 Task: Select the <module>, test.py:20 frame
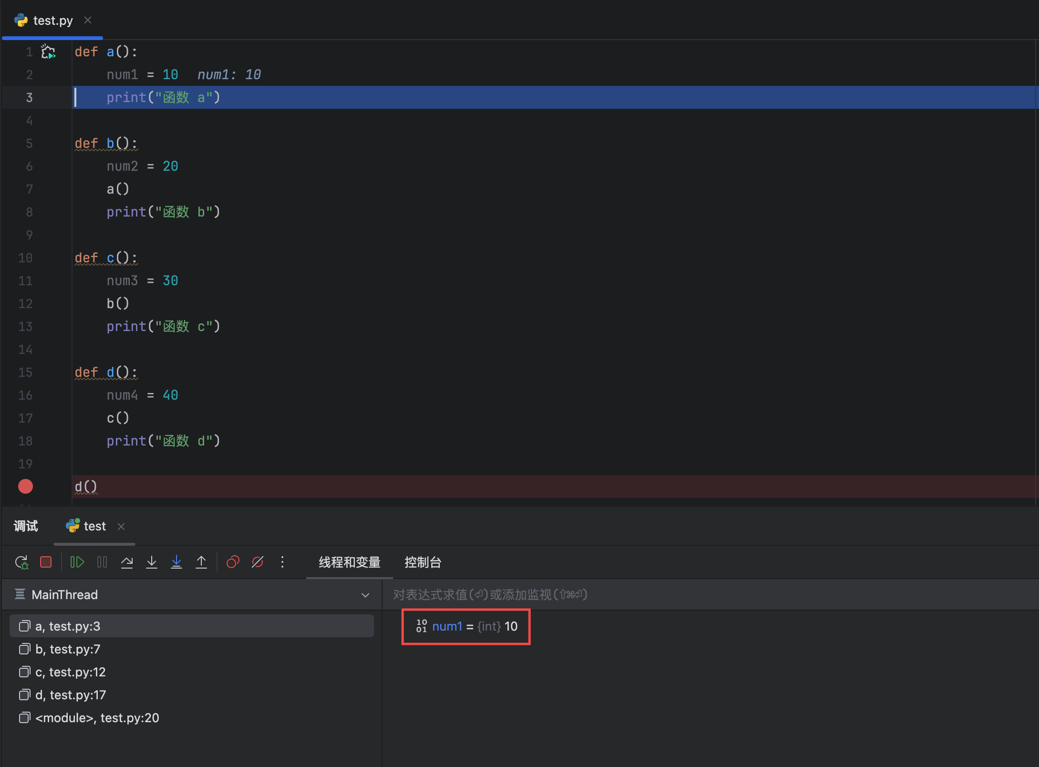click(x=97, y=718)
